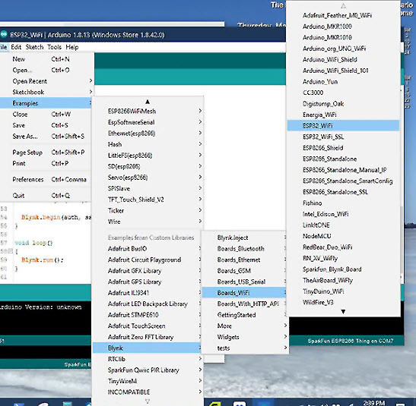Select the Fishino example
Image resolution: width=416 pixels, height=406 pixels.
point(343,203)
